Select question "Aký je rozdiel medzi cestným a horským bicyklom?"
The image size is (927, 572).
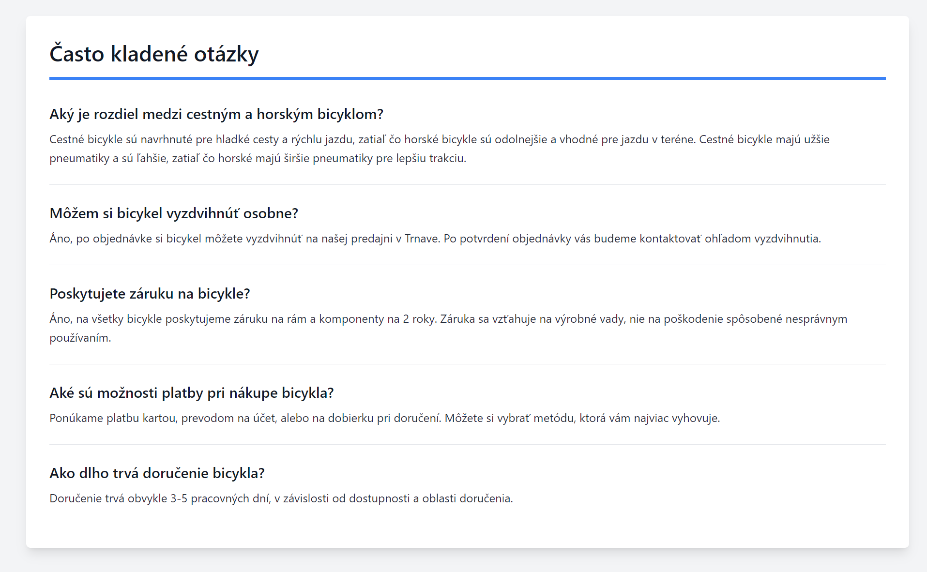click(216, 114)
